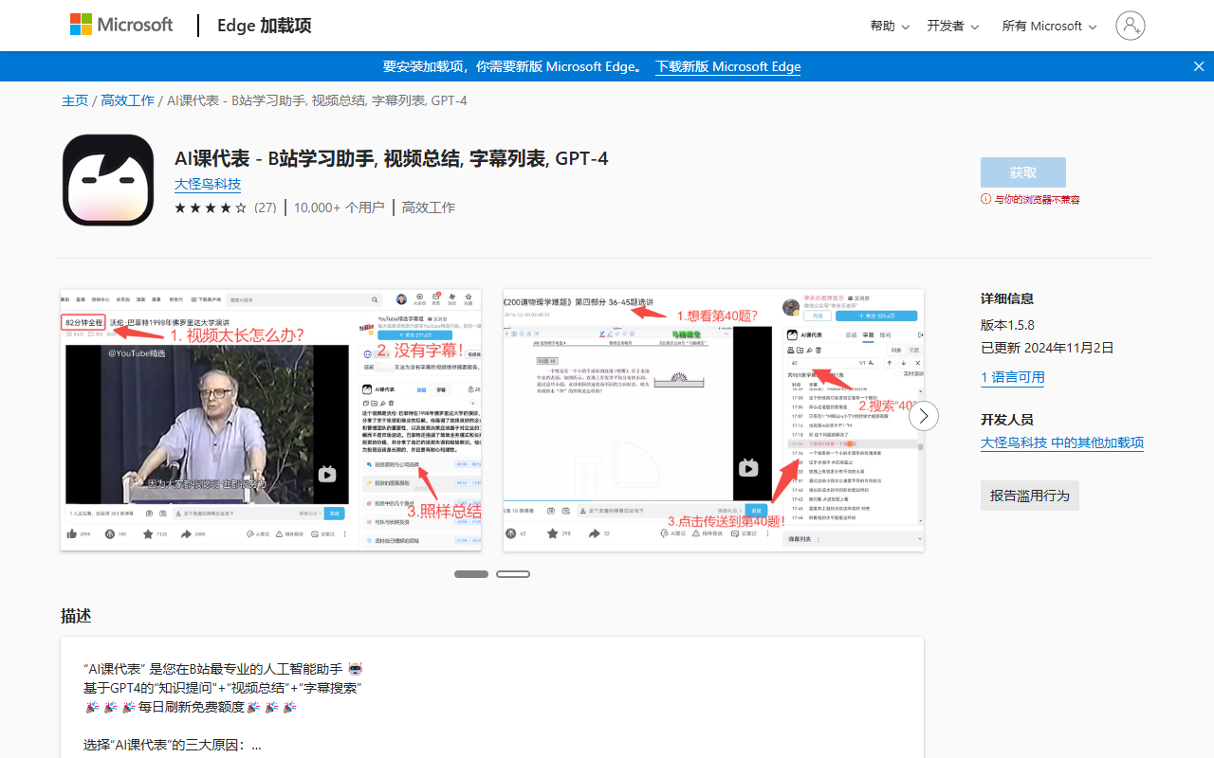Select second carousel page indicator

pyautogui.click(x=513, y=574)
